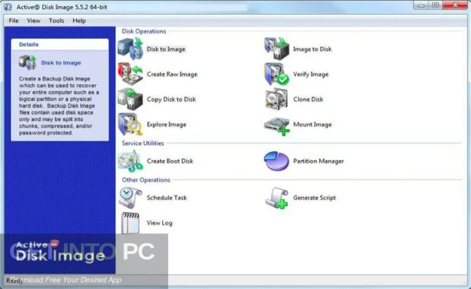The width and height of the screenshot is (471, 289).
Task: Open the Generate Script label
Action: point(315,198)
